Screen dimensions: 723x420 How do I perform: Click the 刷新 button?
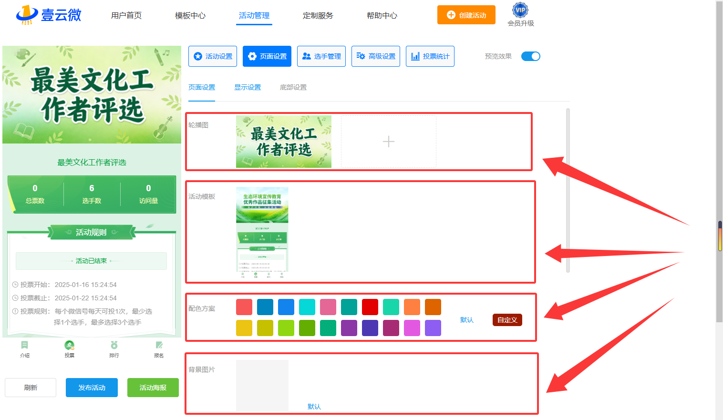31,388
